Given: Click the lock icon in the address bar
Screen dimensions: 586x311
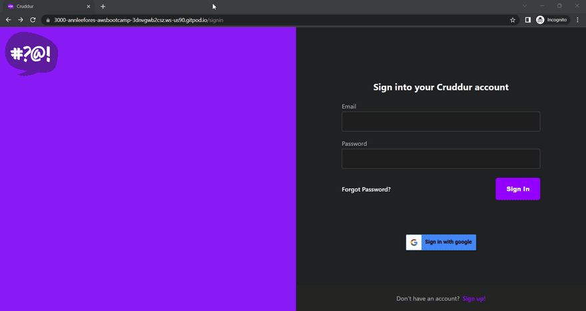Looking at the screenshot, I should point(48,20).
